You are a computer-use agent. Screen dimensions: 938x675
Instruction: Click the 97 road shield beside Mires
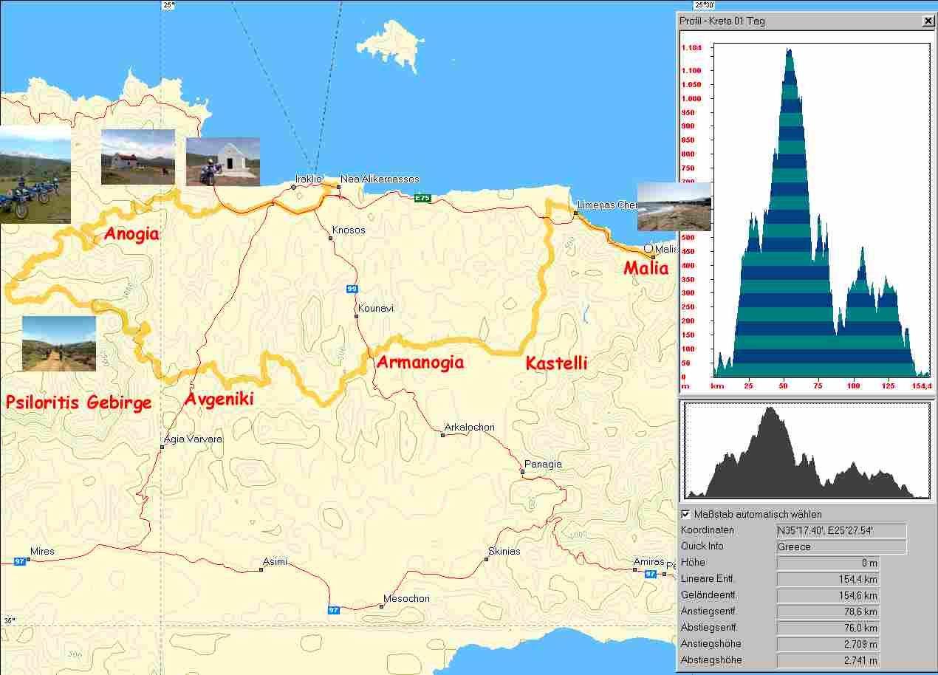point(20,562)
